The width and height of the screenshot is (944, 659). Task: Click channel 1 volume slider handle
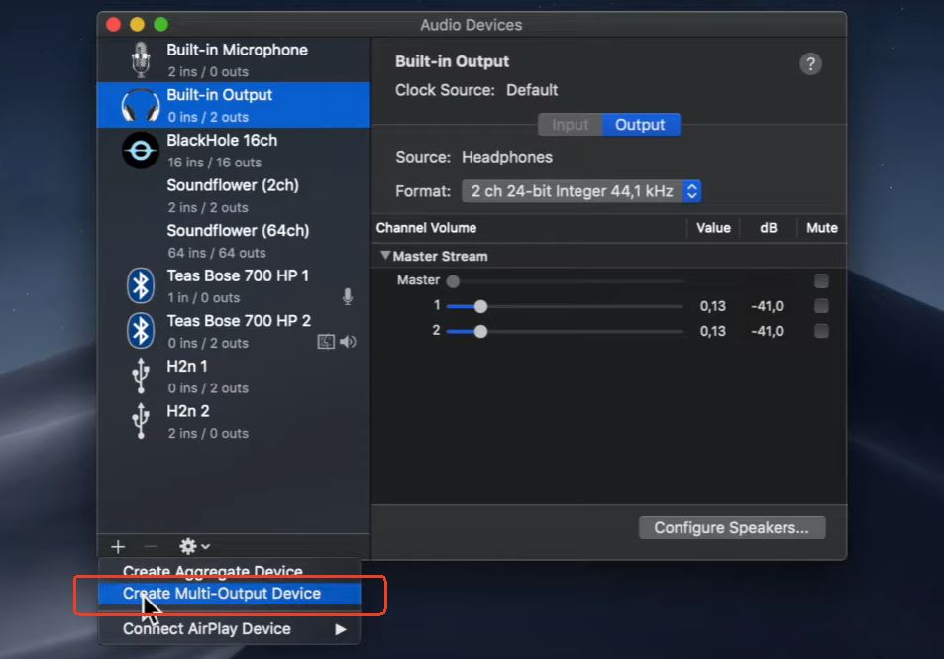coord(480,306)
